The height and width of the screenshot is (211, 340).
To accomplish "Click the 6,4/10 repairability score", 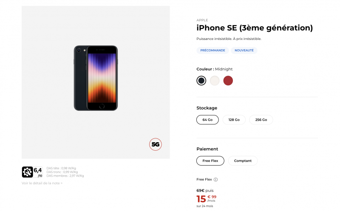I will 38,172.
